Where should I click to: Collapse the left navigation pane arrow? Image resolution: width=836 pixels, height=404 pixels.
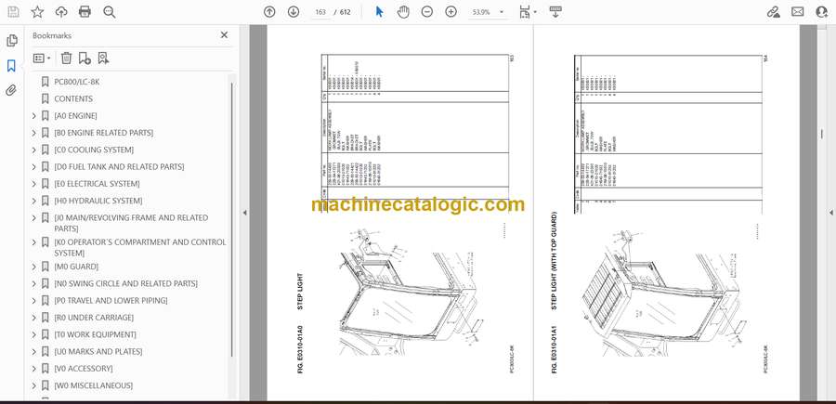pos(244,213)
